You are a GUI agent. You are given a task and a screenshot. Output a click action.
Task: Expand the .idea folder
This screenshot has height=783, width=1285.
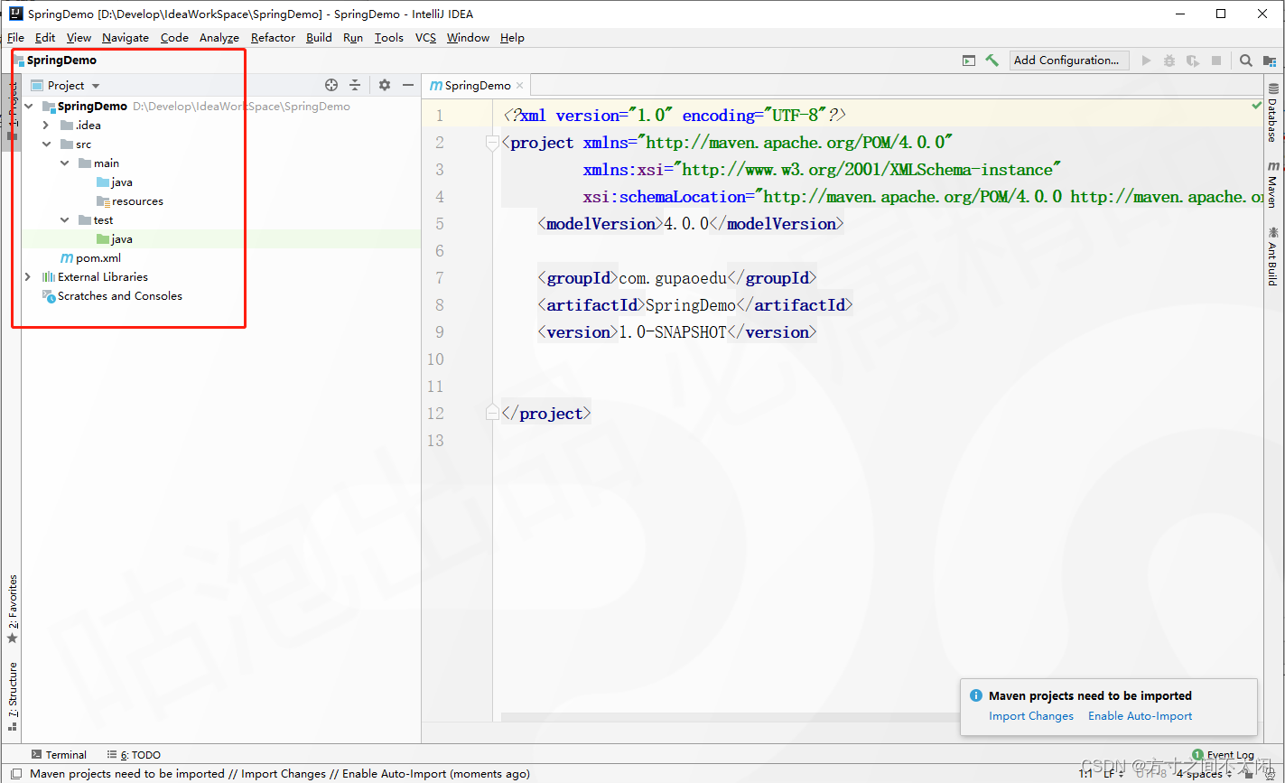[46, 126]
